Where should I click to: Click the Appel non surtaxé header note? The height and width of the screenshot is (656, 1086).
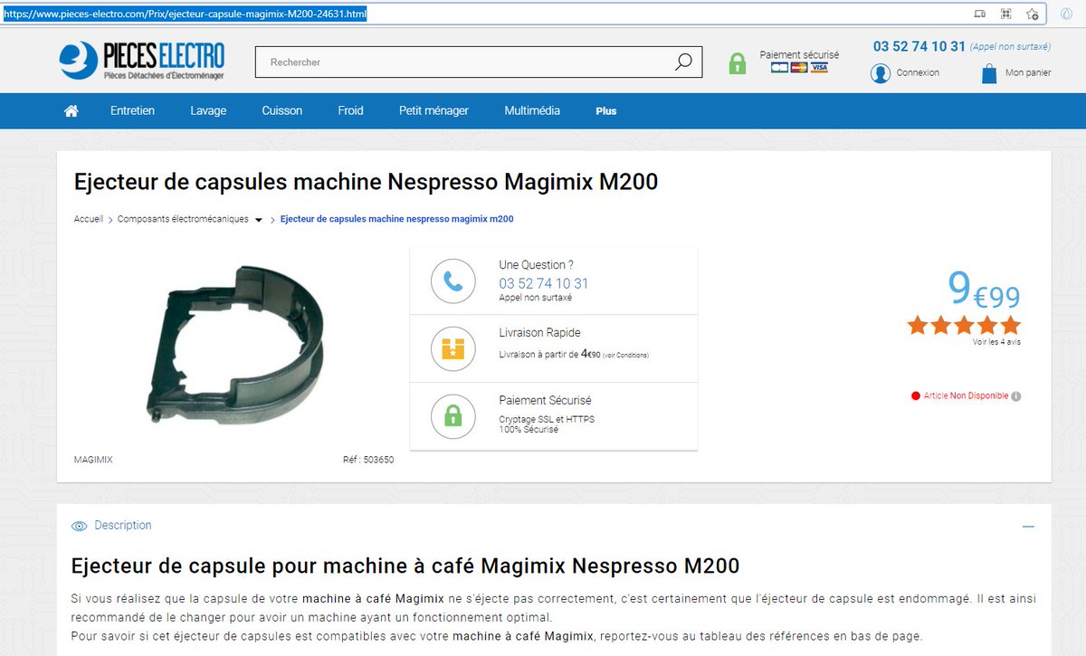[x=1010, y=47]
